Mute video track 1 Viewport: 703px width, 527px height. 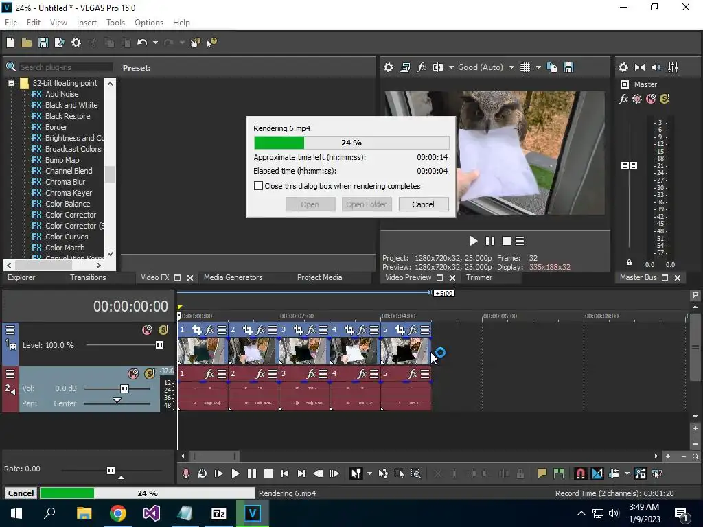147,330
